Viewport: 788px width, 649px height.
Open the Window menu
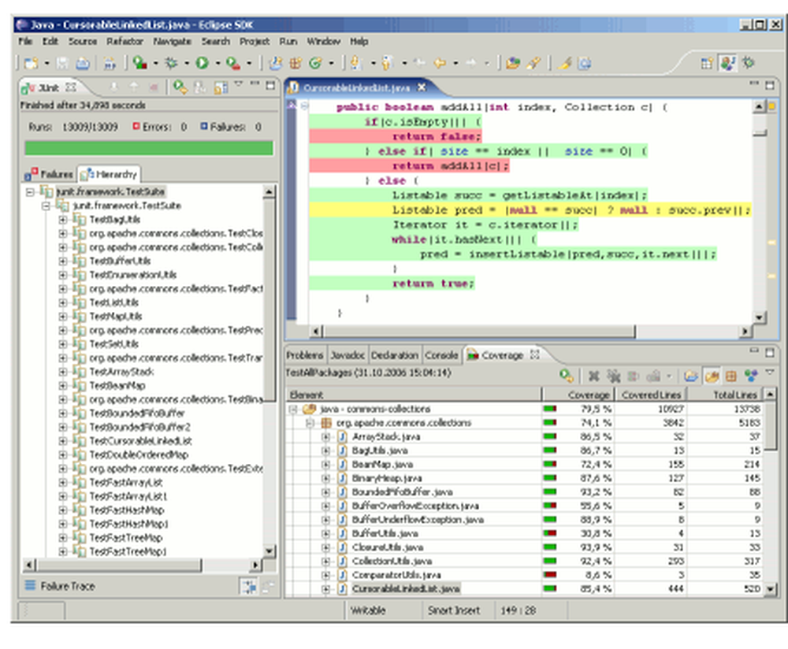(x=324, y=41)
